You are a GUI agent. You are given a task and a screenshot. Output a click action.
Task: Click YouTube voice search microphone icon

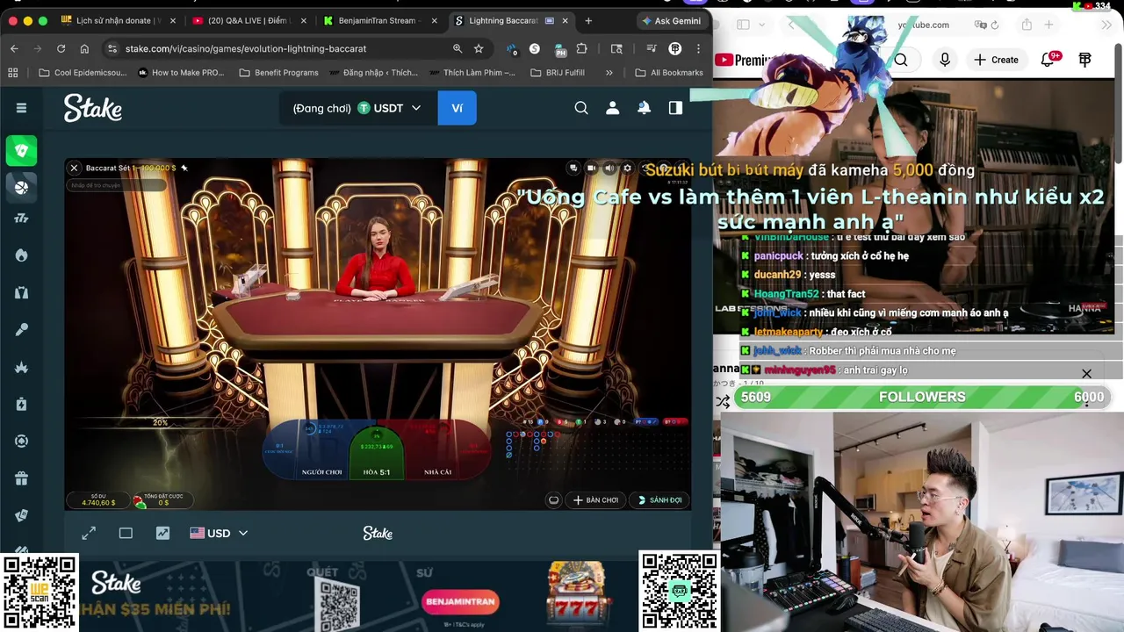(945, 60)
